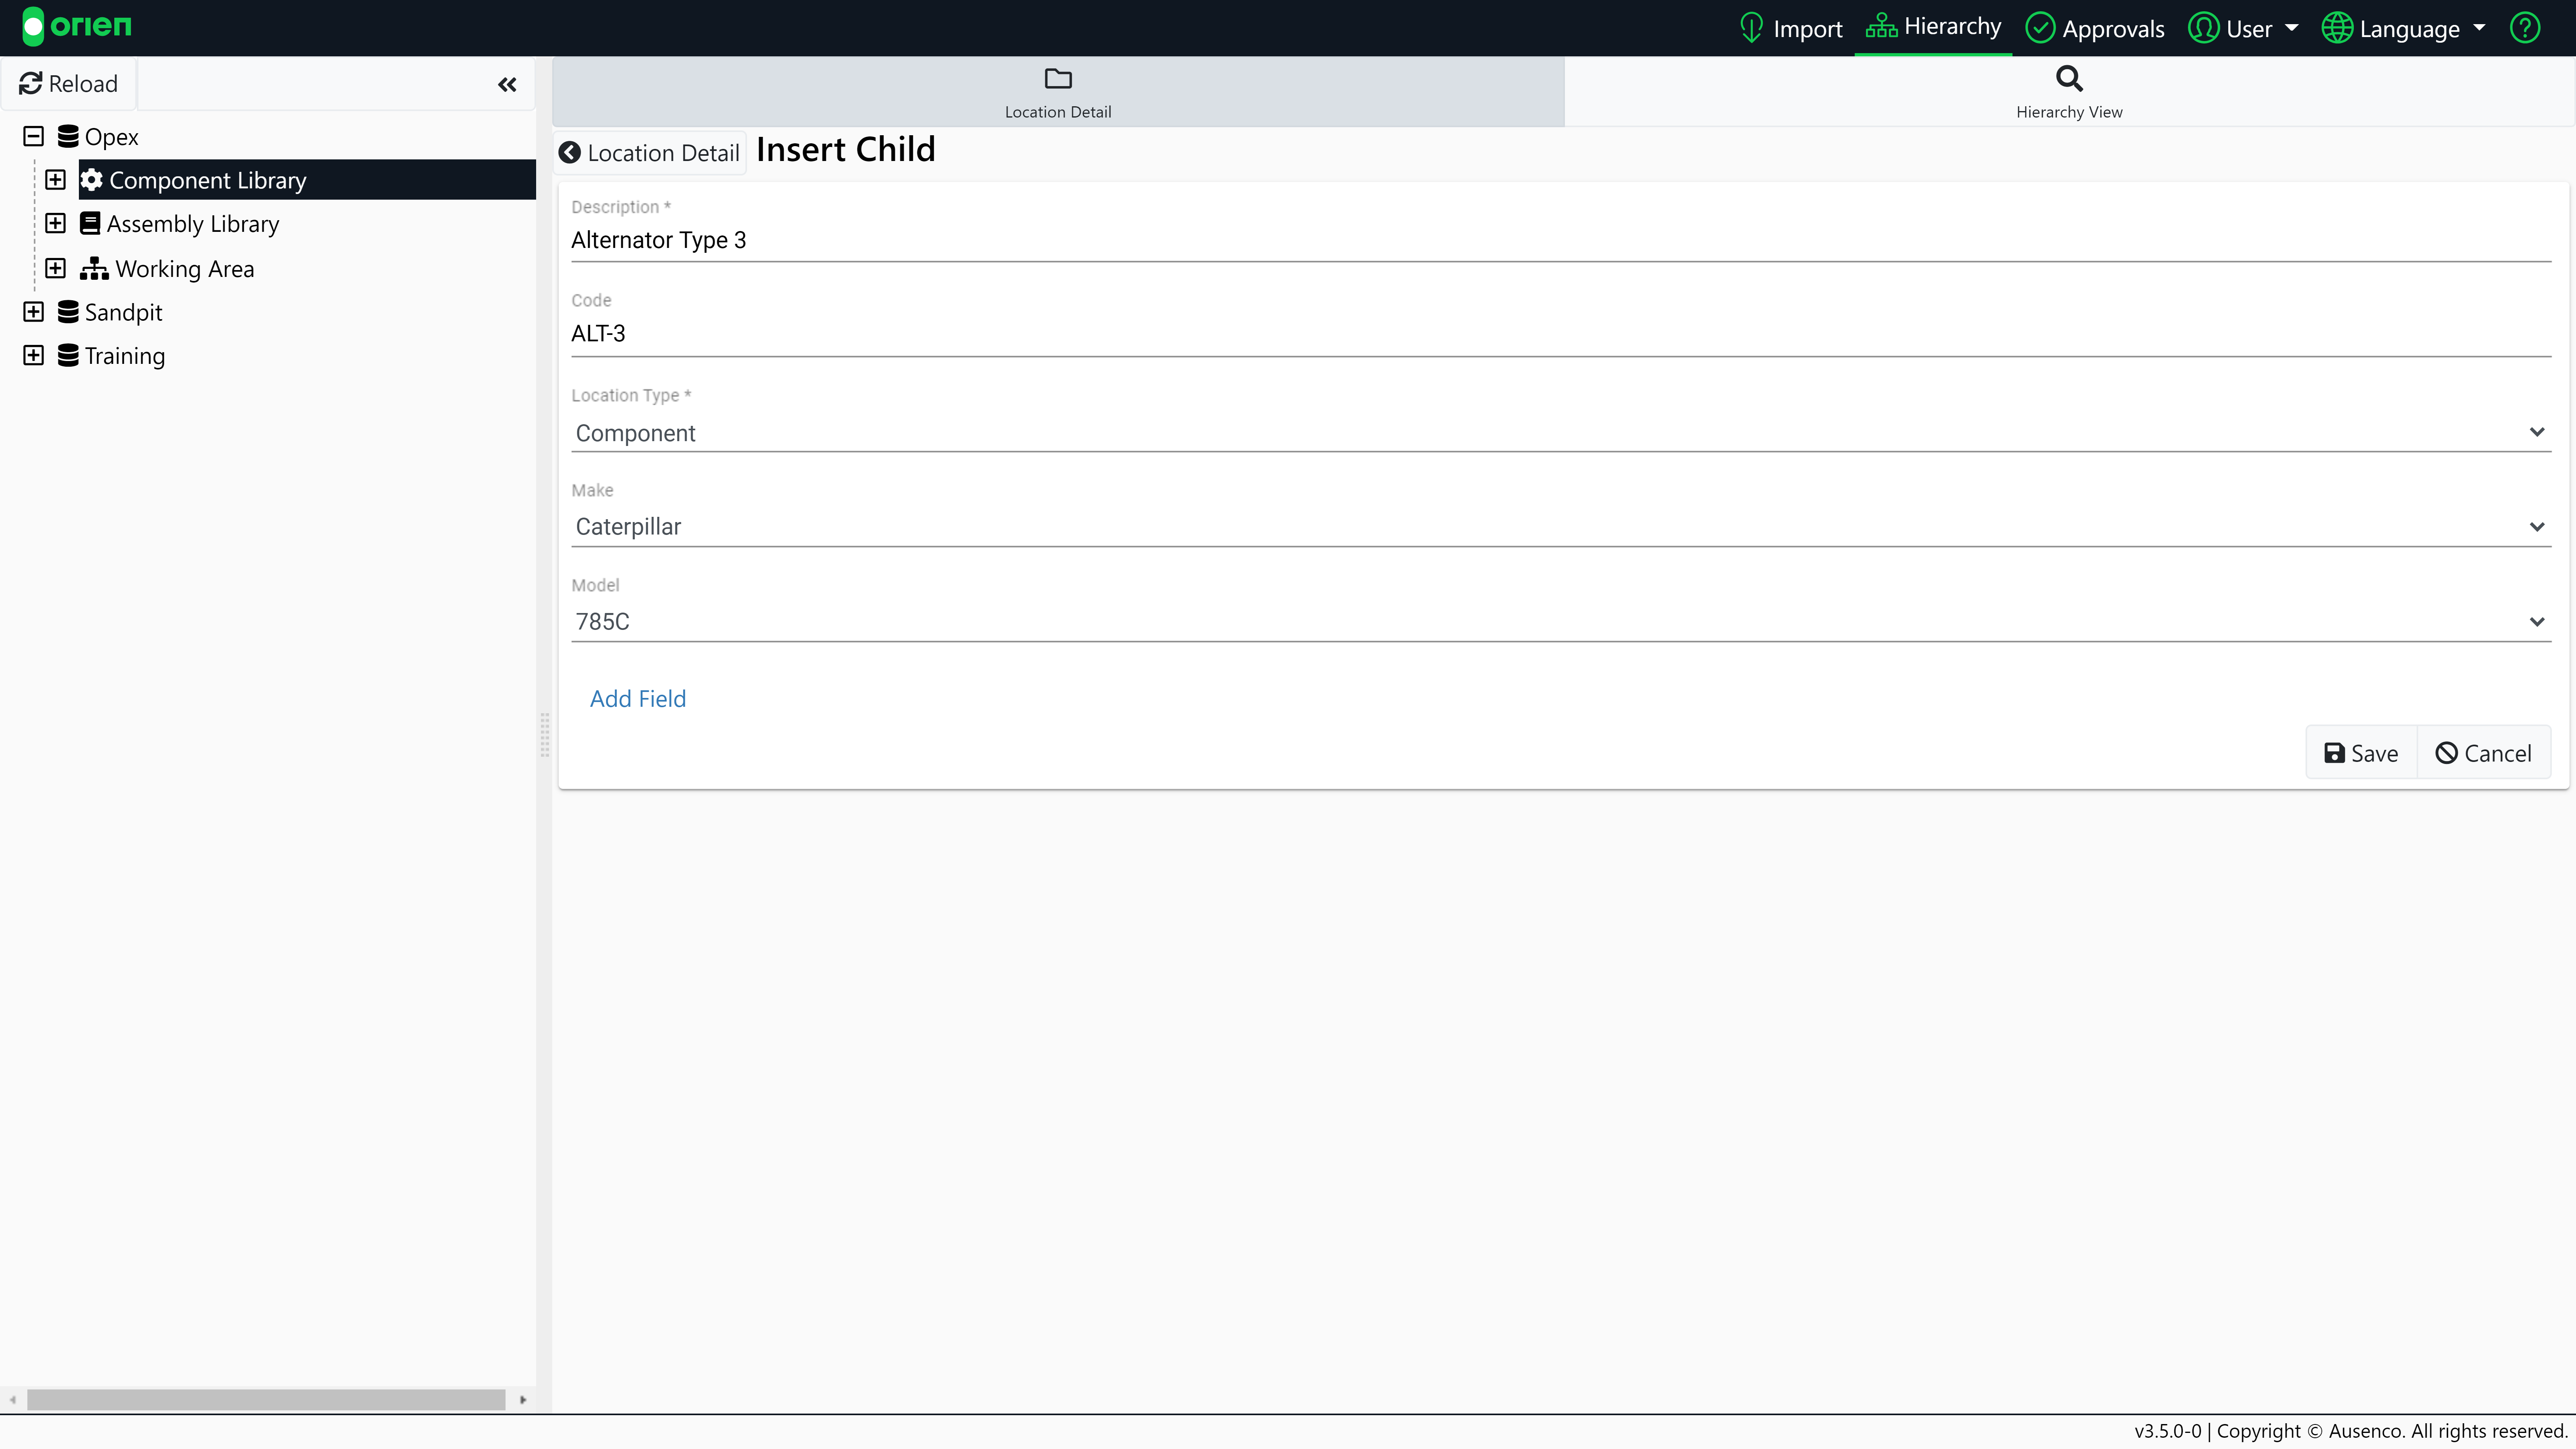Collapse sidebar with double chevron icon

click(x=507, y=85)
